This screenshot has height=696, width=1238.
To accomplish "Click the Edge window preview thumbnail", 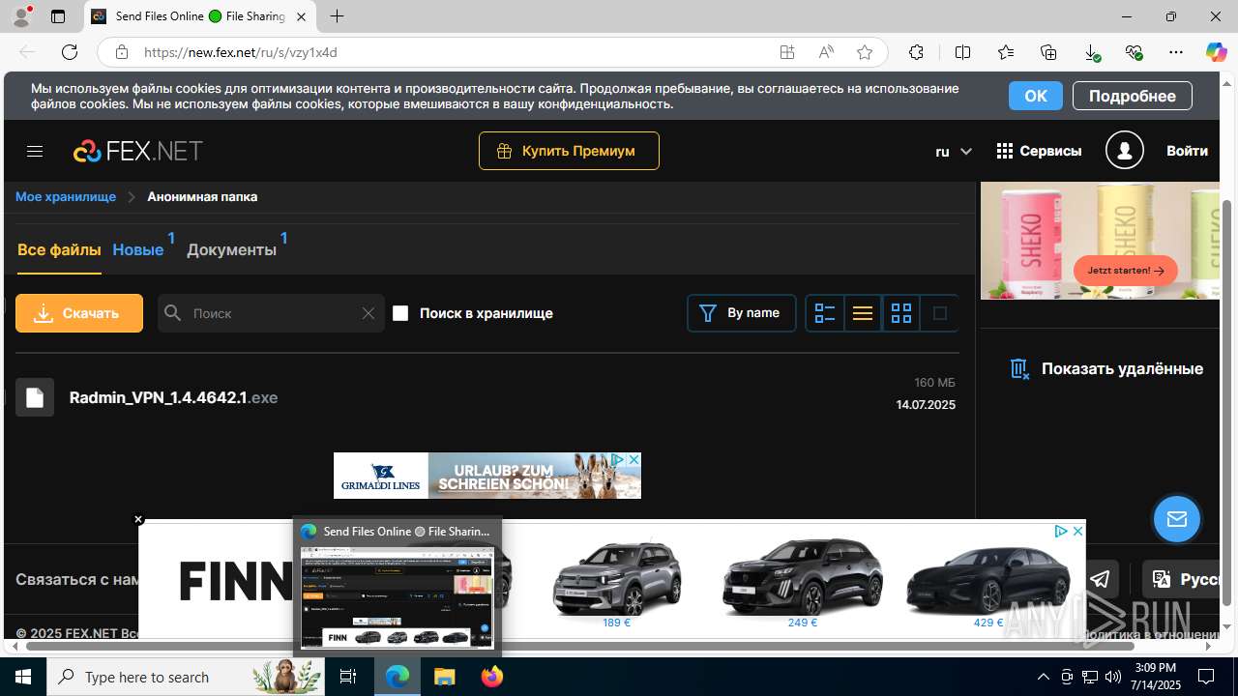I will click(398, 596).
